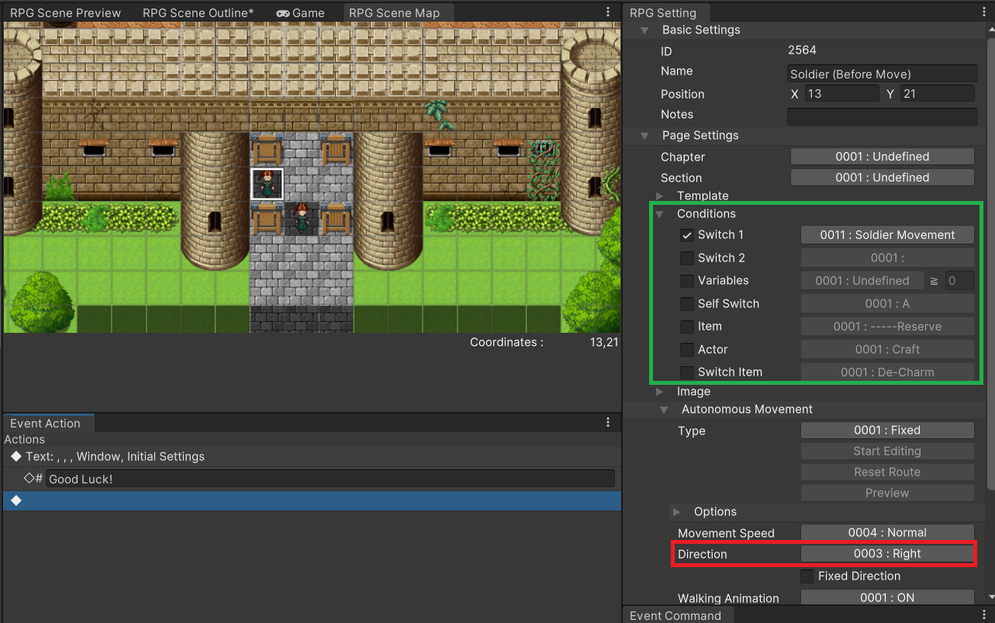Uncheck the Switch 1 condition

click(x=686, y=235)
